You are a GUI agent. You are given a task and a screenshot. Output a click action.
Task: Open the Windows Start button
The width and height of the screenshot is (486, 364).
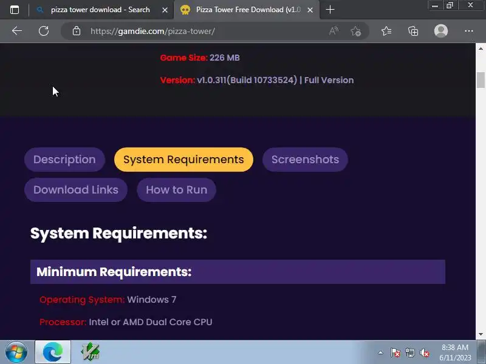[x=16, y=352]
